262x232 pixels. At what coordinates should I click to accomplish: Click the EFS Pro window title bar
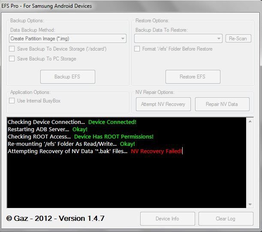[x=131, y=6]
